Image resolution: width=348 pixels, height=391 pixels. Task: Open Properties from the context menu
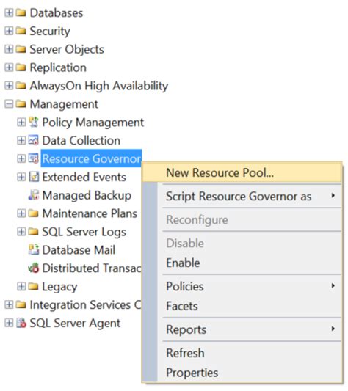[x=242, y=373]
